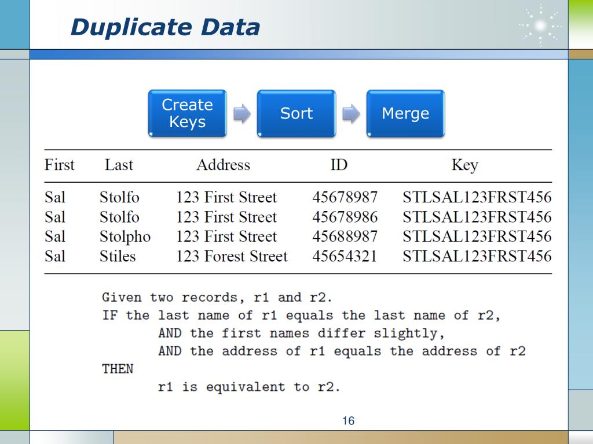Click the Create Keys box
593x444 pixels.
pos(188,113)
